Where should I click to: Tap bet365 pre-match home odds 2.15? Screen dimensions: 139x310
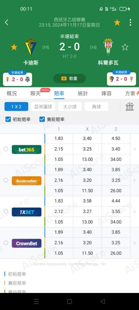click(59, 149)
